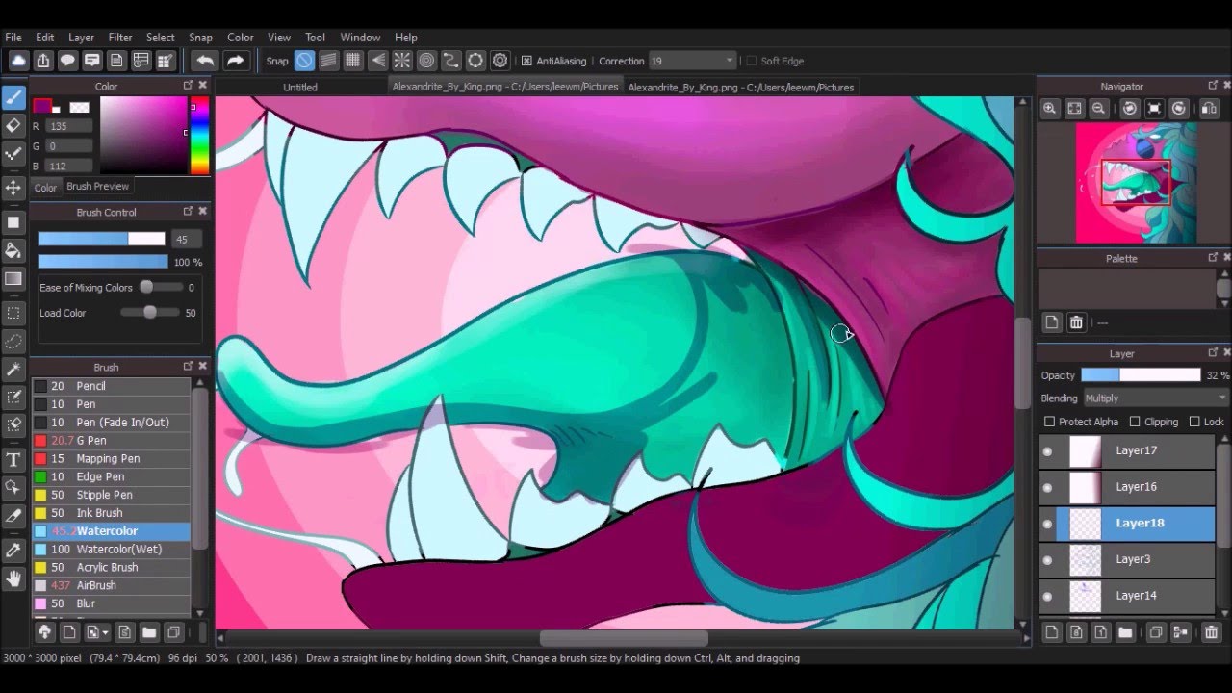Screen dimensions: 1232x693
Task: Delete the layer with trash icon
Action: pyautogui.click(x=1211, y=632)
